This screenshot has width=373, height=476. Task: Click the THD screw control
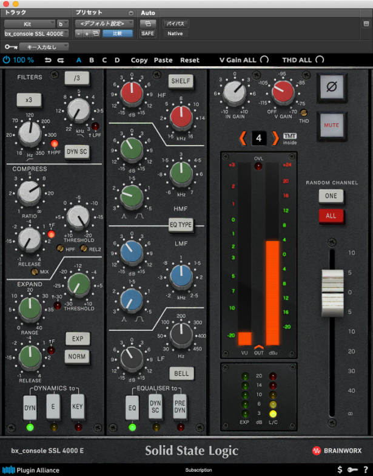click(303, 113)
